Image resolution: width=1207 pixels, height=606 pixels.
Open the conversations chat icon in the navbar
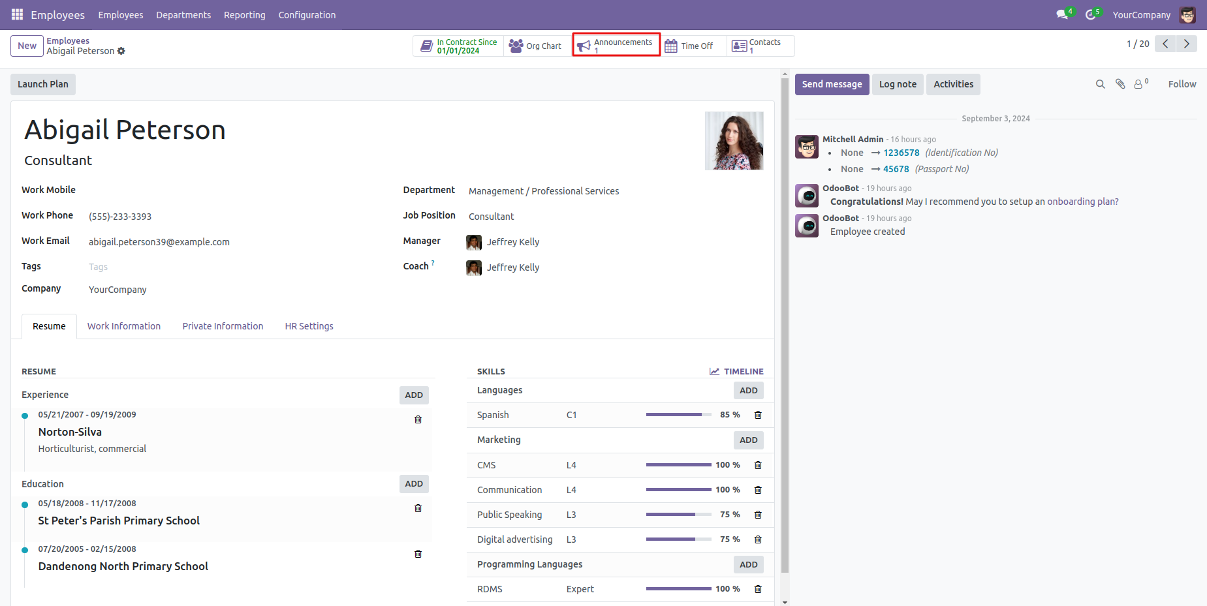(1062, 14)
